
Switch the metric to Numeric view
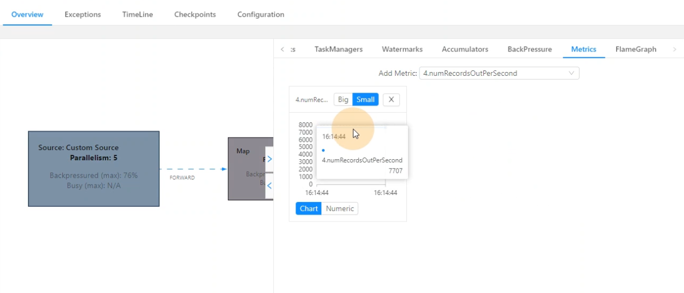(x=340, y=209)
